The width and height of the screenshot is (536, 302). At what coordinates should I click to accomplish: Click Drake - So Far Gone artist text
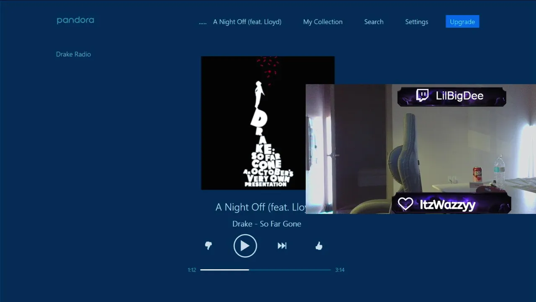(267, 224)
